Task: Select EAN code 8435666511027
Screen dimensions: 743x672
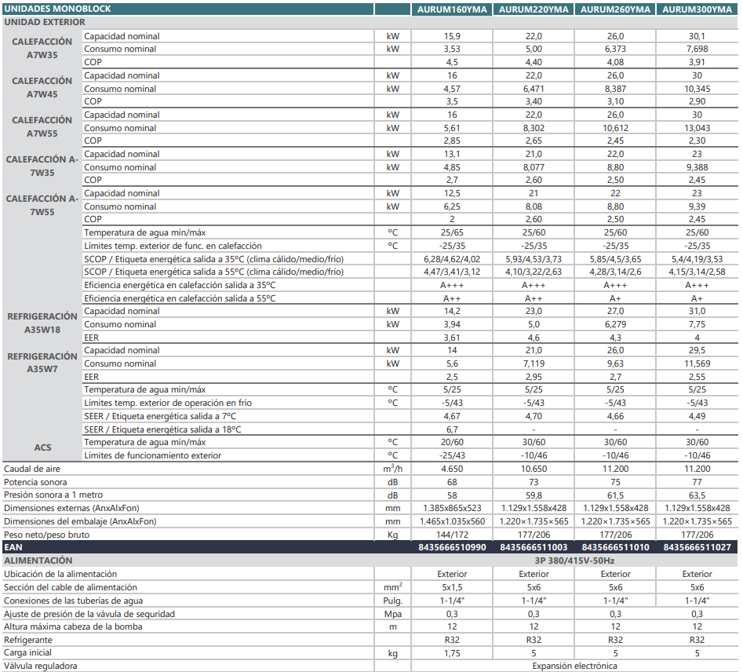Action: pyautogui.click(x=697, y=547)
